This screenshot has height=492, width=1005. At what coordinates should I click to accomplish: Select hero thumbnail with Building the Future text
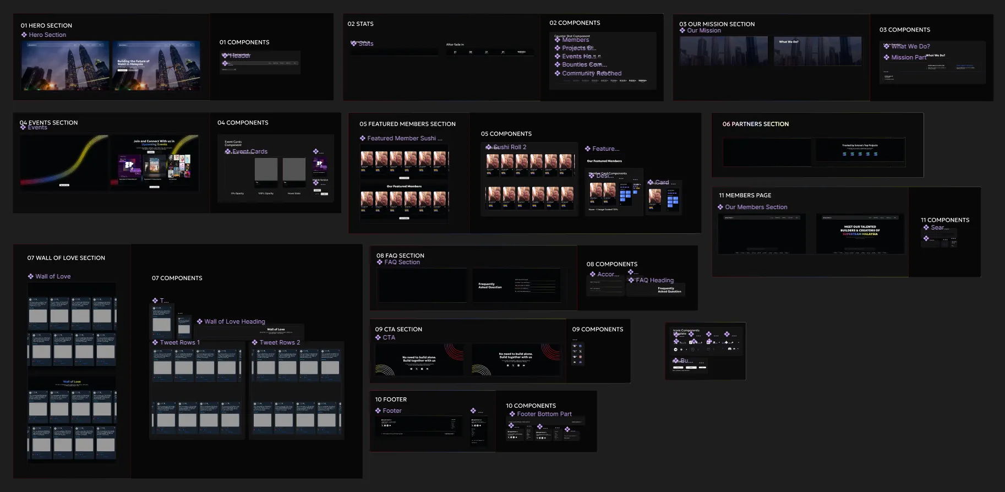(x=156, y=65)
